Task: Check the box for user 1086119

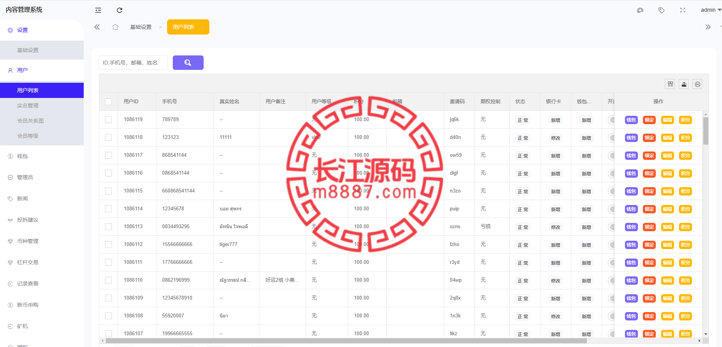Action: (x=108, y=120)
